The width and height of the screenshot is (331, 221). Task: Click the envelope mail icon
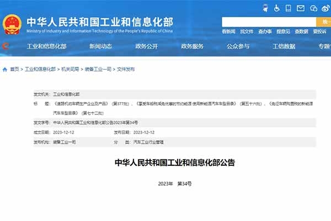coord(301,8)
